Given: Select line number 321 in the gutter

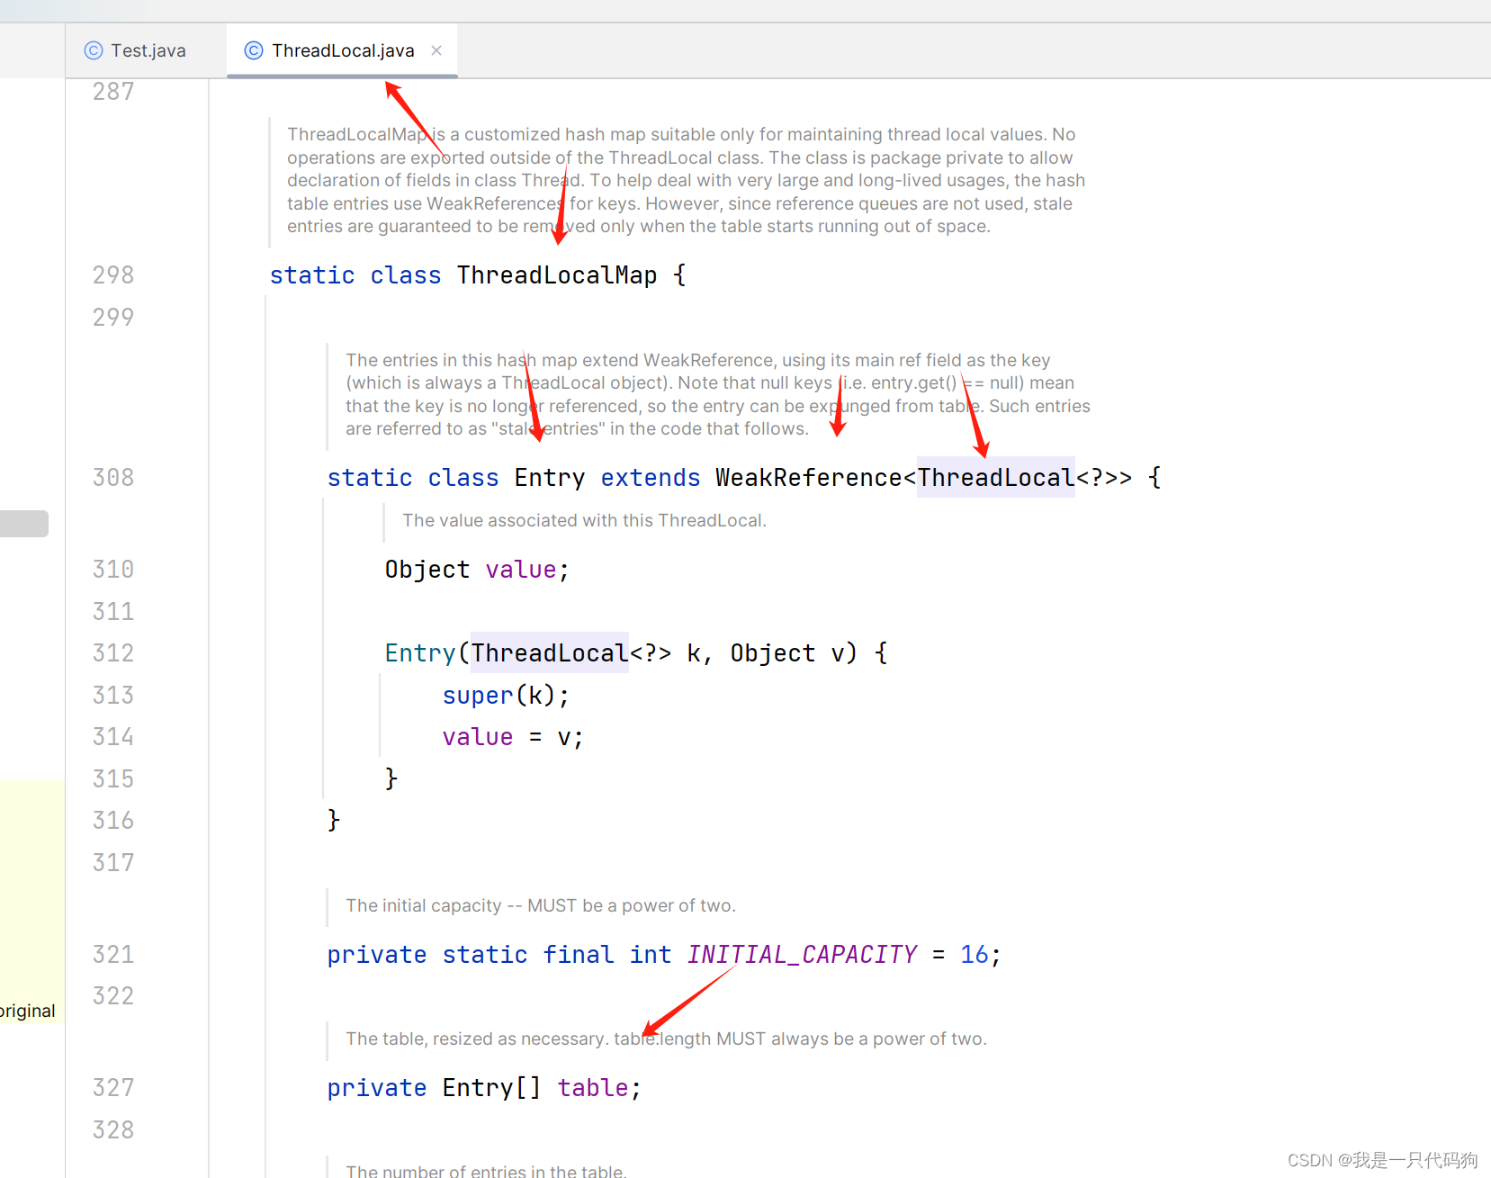Looking at the screenshot, I should (x=112, y=954).
